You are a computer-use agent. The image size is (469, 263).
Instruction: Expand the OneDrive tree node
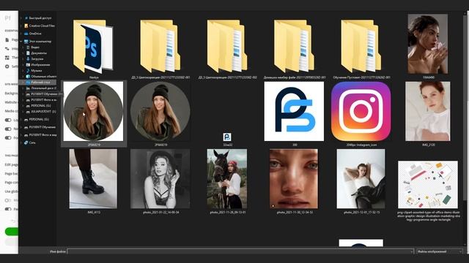coord(21,34)
